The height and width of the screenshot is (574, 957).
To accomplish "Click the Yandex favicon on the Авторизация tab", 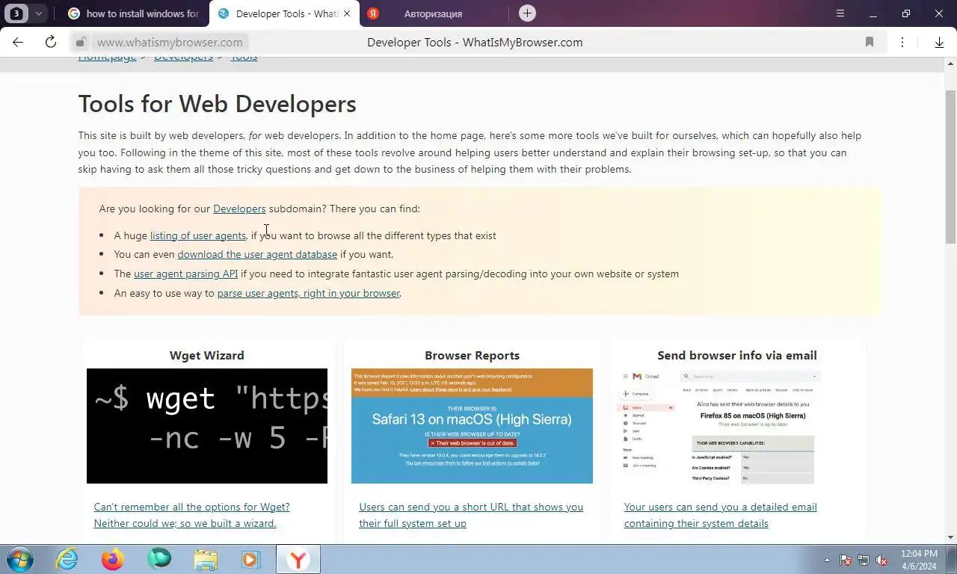I will (373, 13).
